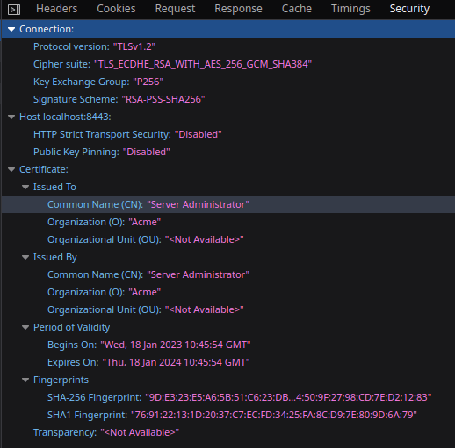The height and width of the screenshot is (448, 455).
Task: Select the Protocol version row
Action: (x=228, y=46)
